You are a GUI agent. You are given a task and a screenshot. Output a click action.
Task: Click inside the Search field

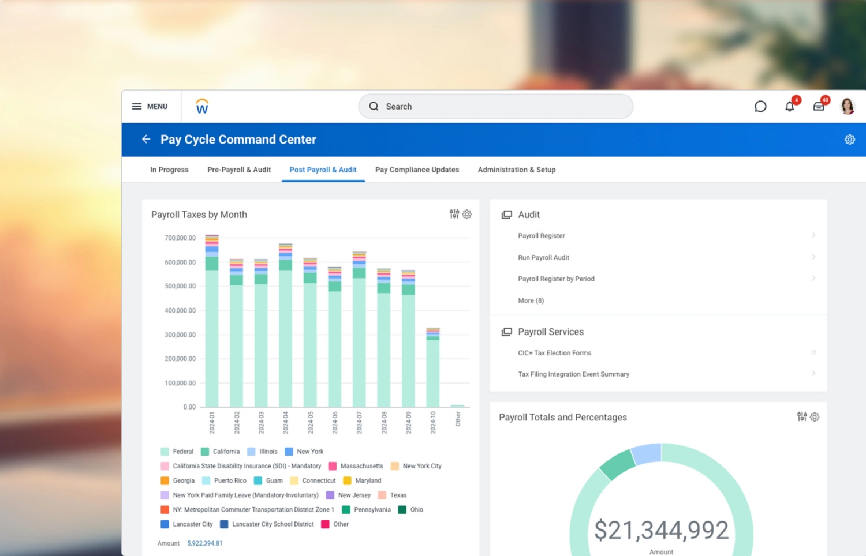click(x=495, y=106)
